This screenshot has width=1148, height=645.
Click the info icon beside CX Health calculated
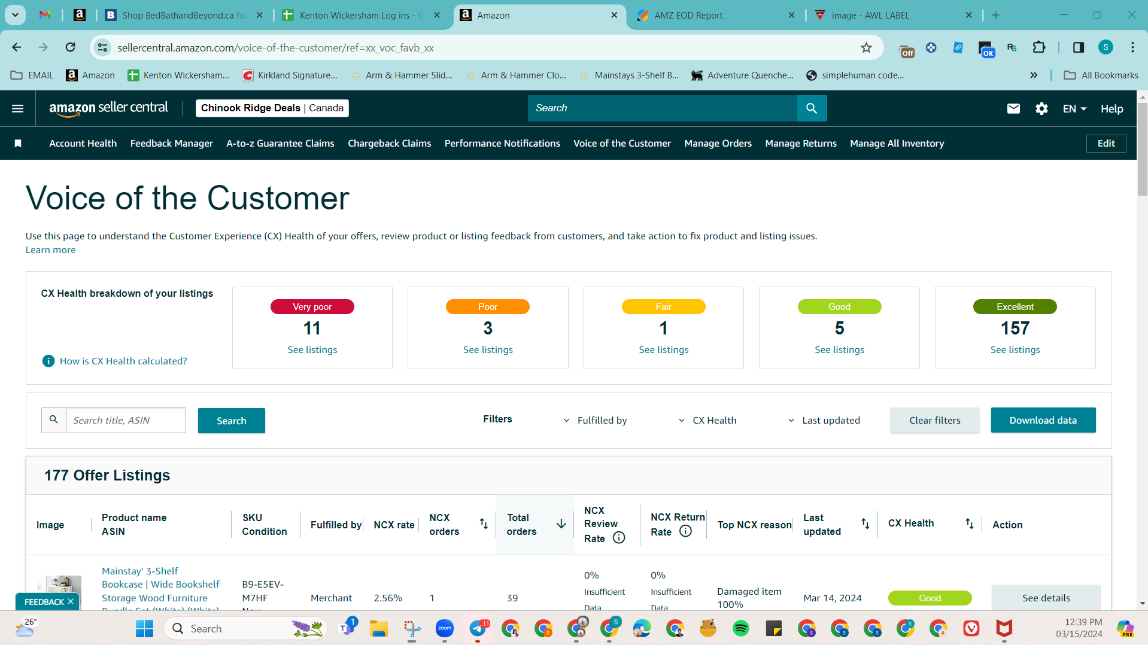48,361
